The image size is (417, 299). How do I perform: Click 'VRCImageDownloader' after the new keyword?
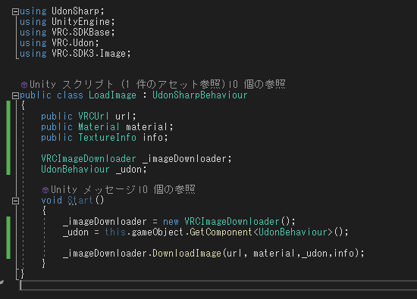point(232,222)
